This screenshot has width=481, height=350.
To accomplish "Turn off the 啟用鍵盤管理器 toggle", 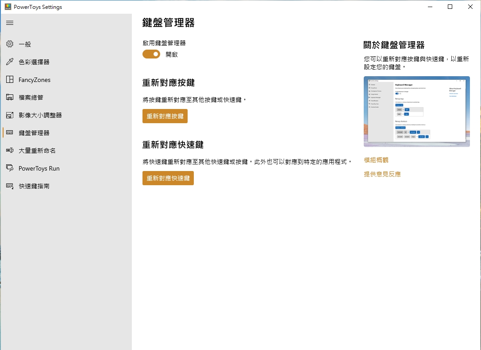I will pos(151,54).
